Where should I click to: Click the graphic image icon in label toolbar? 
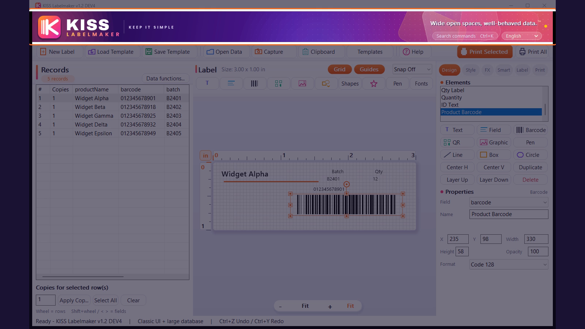[x=302, y=83]
